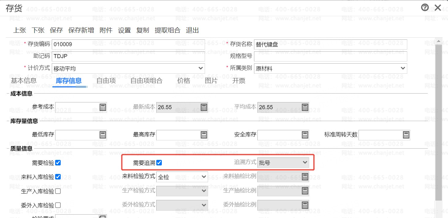
Task: Click calculator icon beside 最新成本 field
Action: pos(204,107)
